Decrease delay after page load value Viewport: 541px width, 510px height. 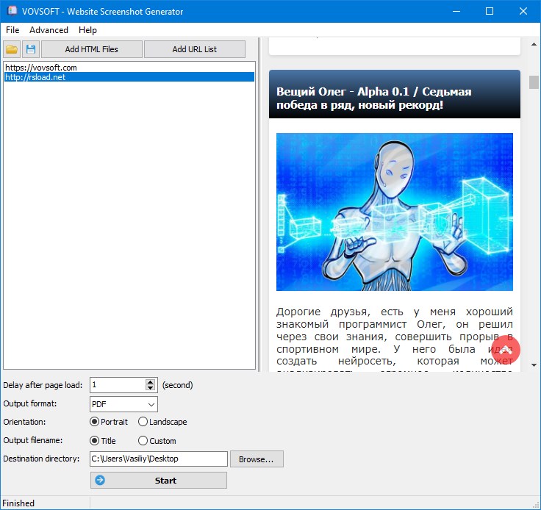coord(151,388)
